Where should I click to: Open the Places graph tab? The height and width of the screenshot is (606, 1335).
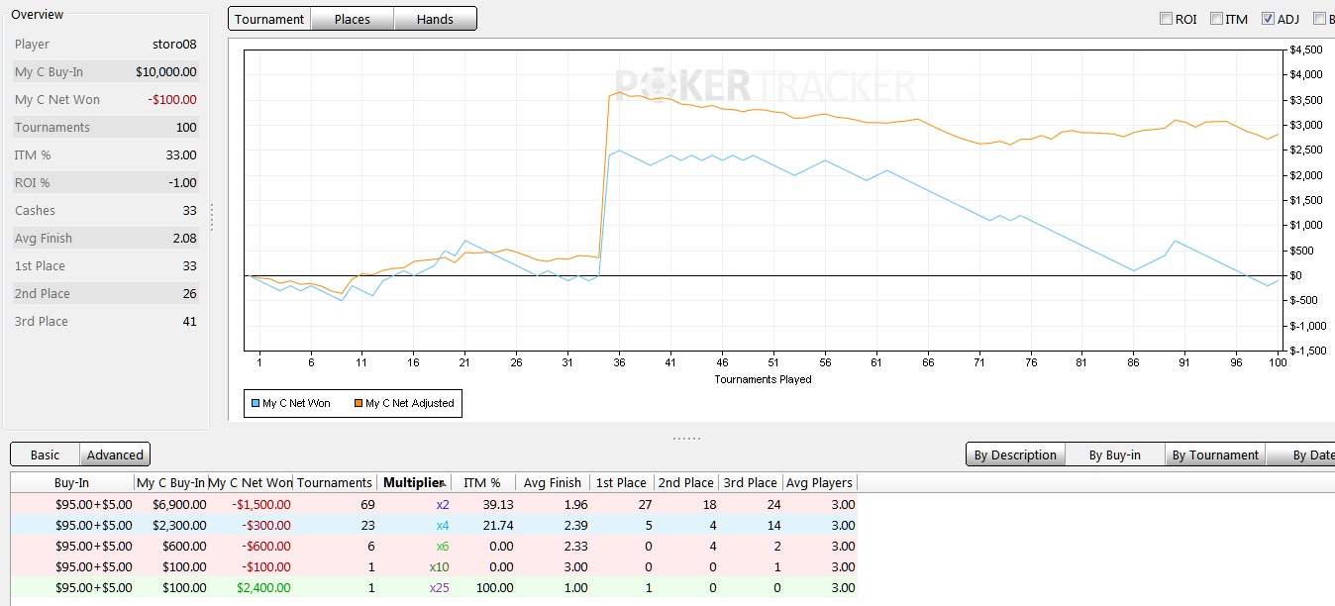tap(352, 19)
